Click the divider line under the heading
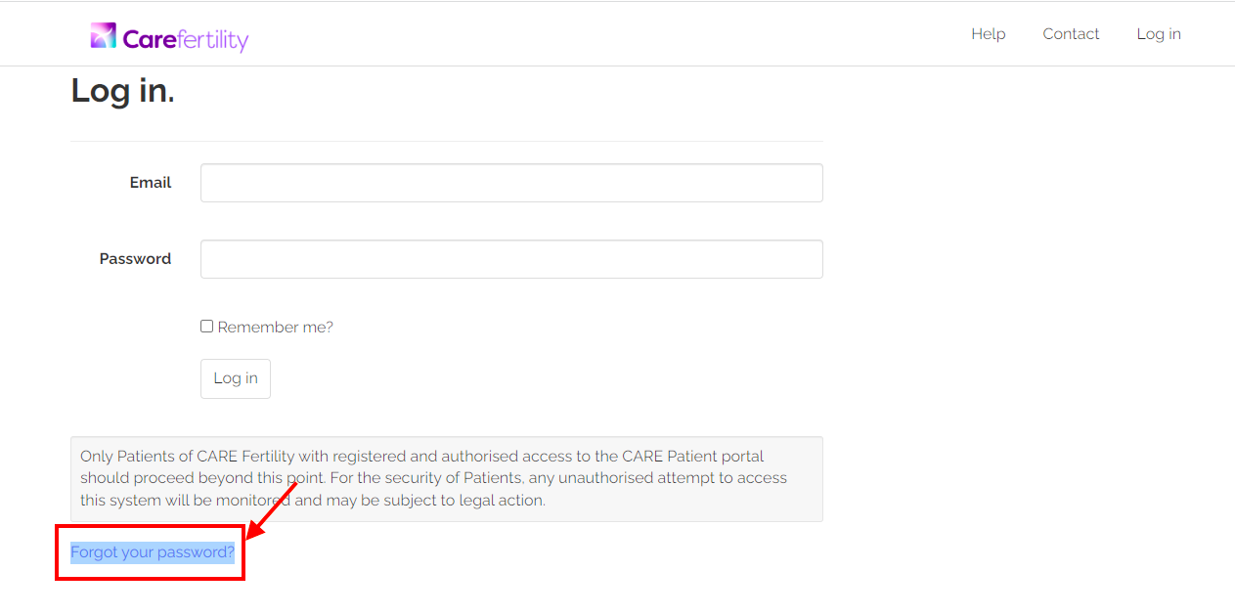 point(447,141)
